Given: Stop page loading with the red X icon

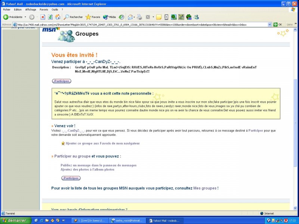Looking at the screenshot, I should 43,17.
